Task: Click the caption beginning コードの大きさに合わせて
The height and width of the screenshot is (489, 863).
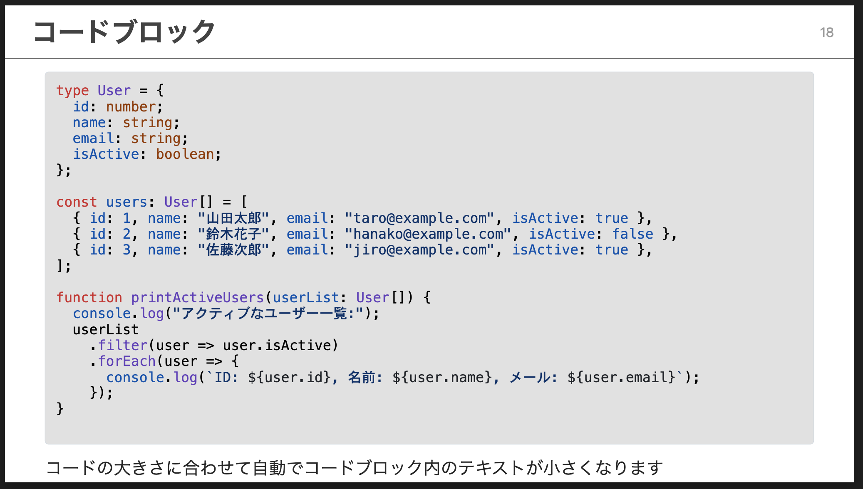Action: pyautogui.click(x=355, y=468)
